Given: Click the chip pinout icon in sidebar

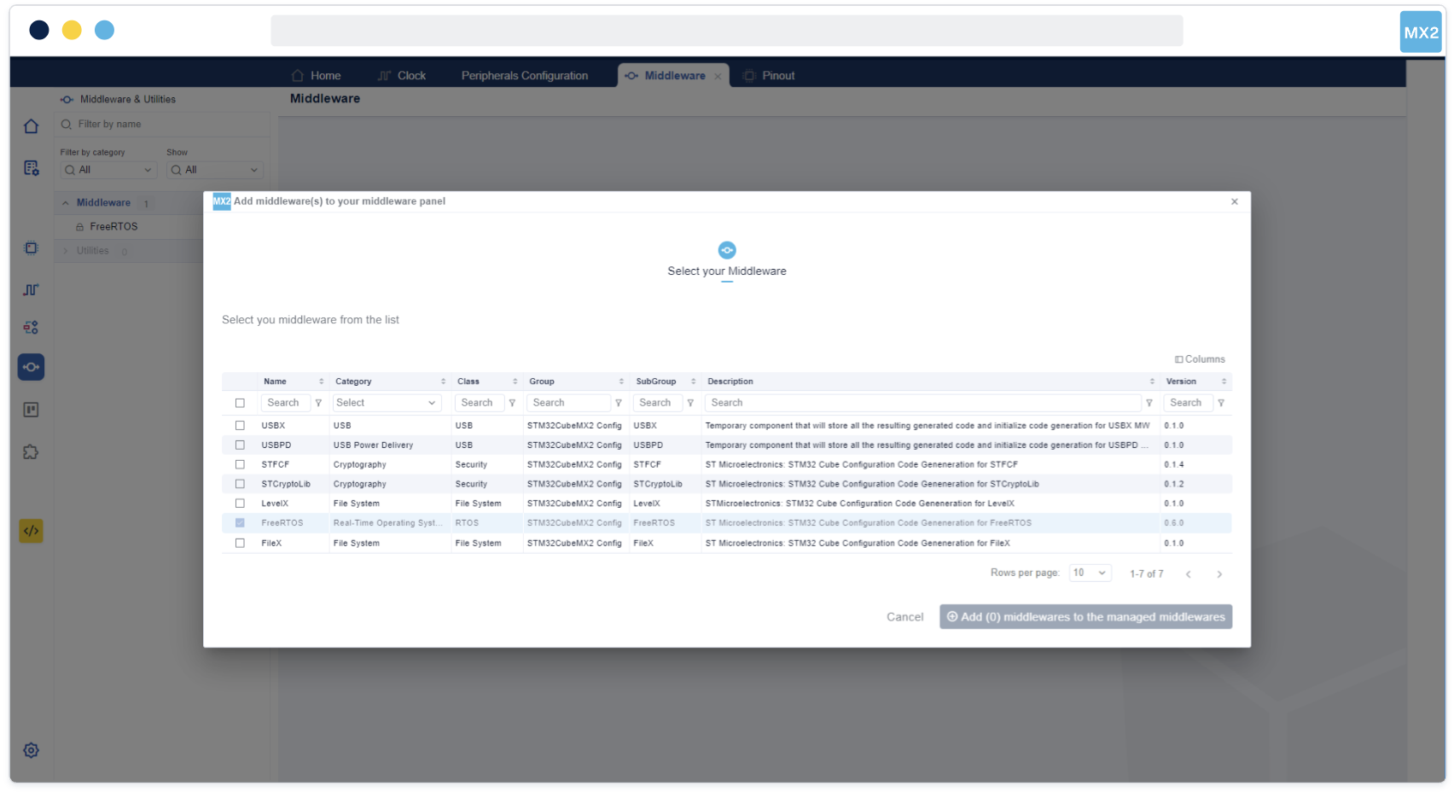Looking at the screenshot, I should (x=32, y=248).
